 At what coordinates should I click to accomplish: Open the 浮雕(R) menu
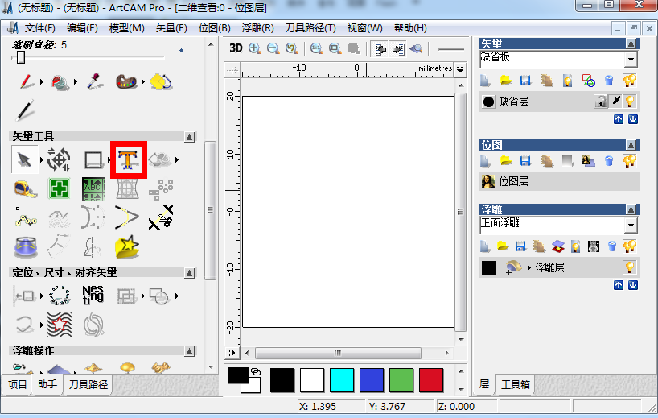click(257, 28)
